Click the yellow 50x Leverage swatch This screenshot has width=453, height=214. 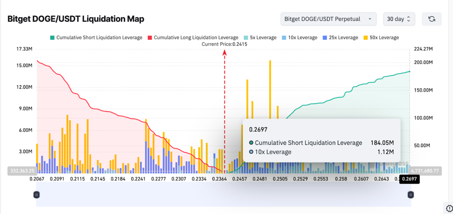click(x=366, y=38)
